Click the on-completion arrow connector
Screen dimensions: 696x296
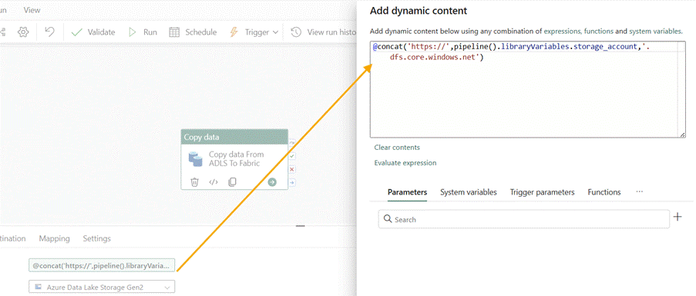pyautogui.click(x=292, y=182)
